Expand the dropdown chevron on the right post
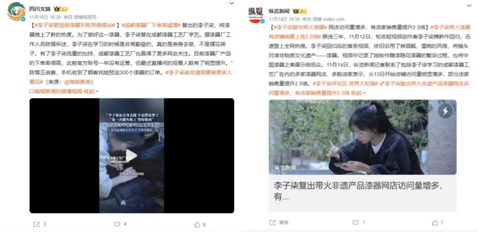The height and width of the screenshot is (232, 478). coord(469,6)
